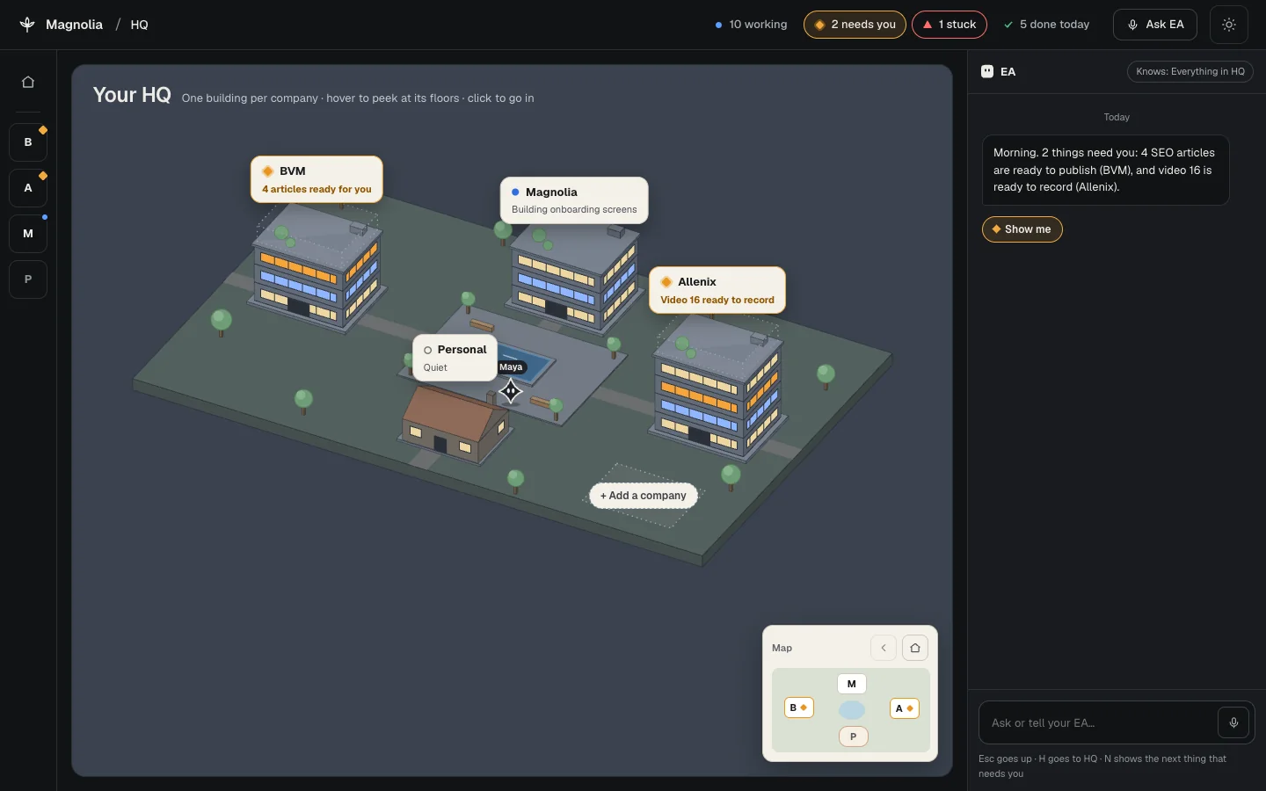Open the Allenix building label card
The width and height of the screenshot is (1266, 791).
click(717, 290)
